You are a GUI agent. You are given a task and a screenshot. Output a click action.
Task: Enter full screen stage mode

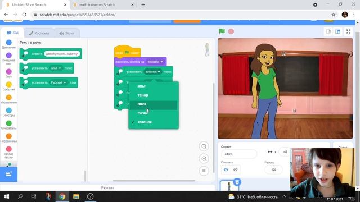(x=348, y=31)
